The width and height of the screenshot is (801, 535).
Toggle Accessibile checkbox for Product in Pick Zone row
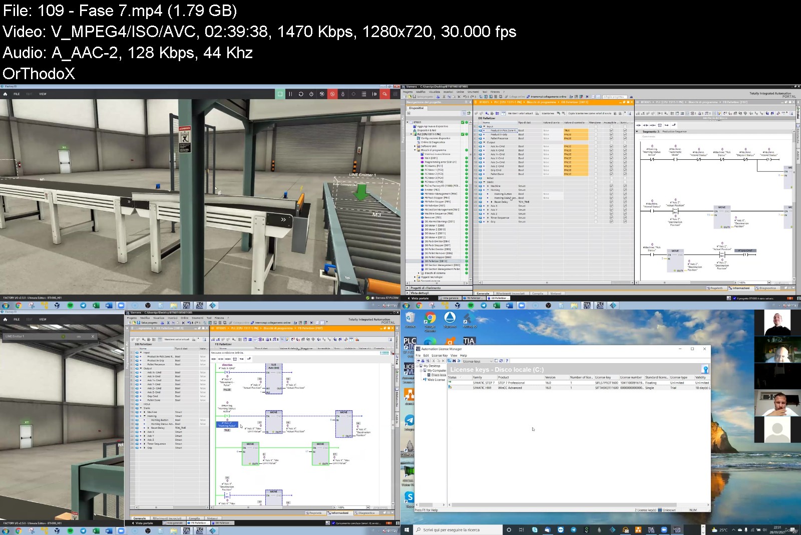point(611,130)
